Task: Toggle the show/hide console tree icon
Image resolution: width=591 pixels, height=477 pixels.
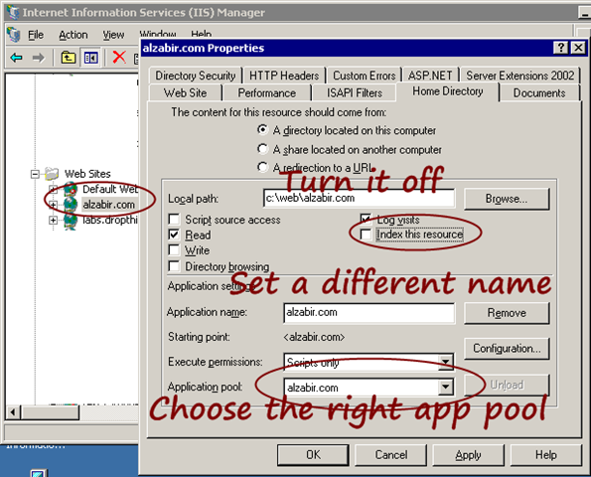Action: pyautogui.click(x=90, y=58)
